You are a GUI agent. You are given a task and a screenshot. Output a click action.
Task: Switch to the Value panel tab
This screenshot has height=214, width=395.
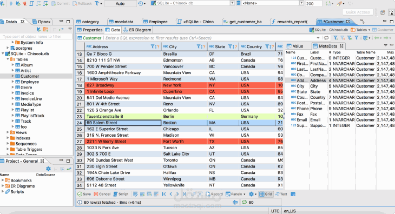[x=295, y=46]
